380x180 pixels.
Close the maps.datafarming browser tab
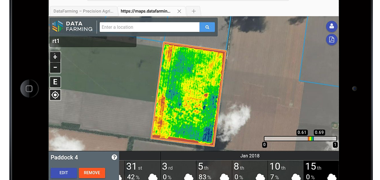(x=180, y=11)
